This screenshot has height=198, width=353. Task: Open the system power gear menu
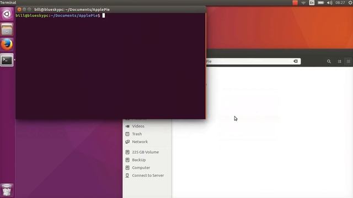point(350,3)
